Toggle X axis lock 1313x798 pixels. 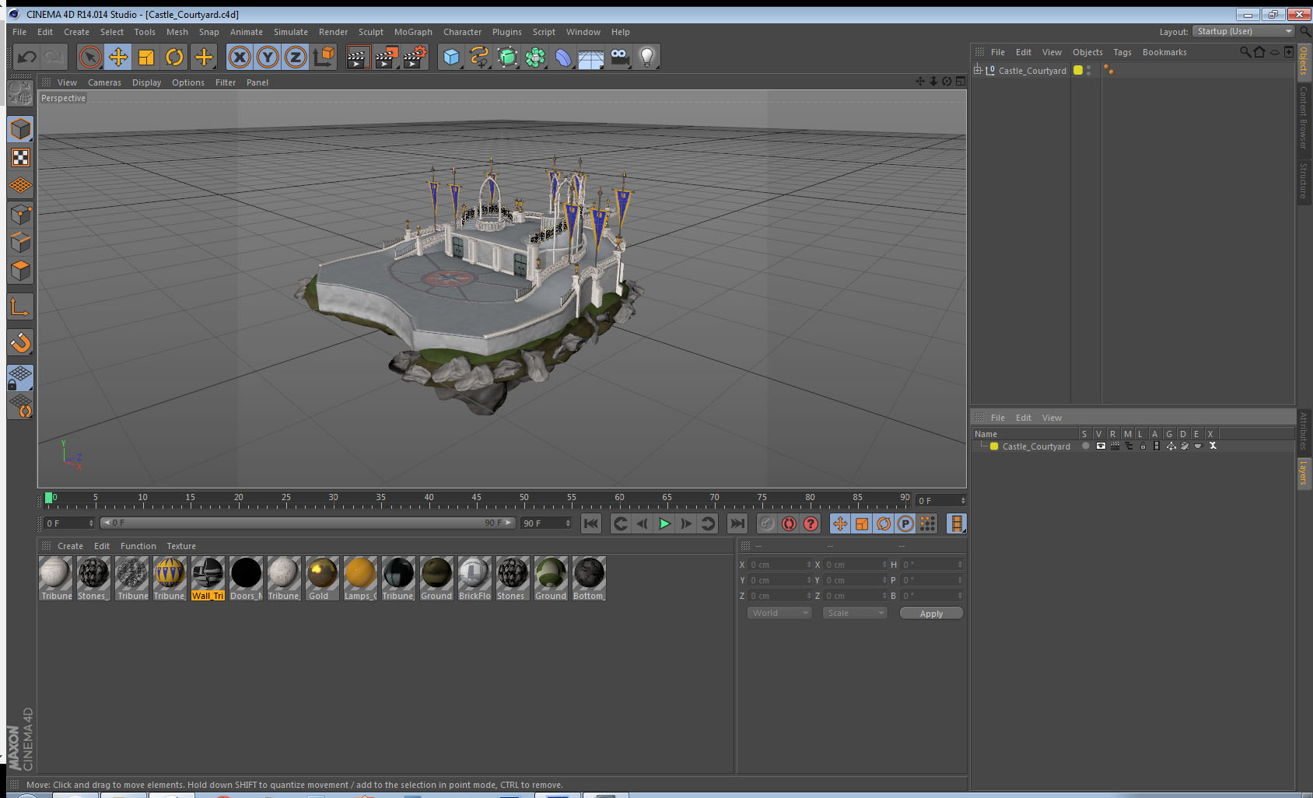240,57
